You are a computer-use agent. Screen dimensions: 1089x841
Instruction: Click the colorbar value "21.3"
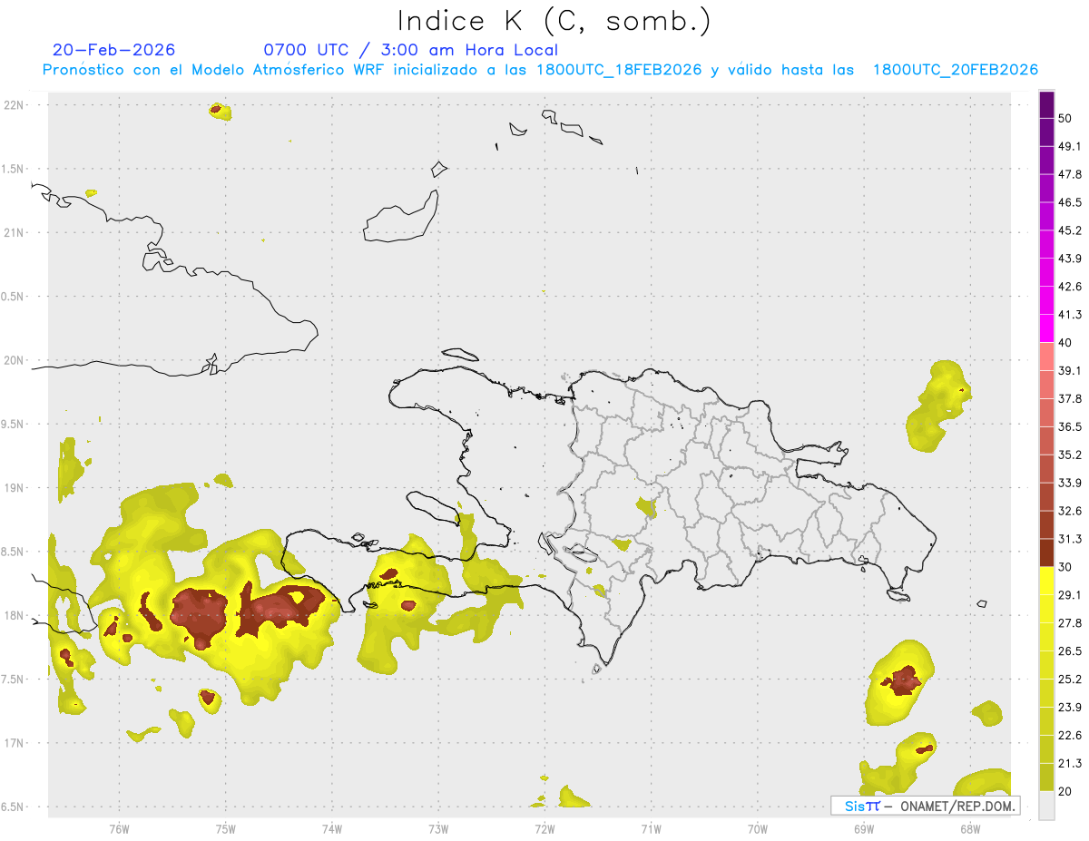1070,764
